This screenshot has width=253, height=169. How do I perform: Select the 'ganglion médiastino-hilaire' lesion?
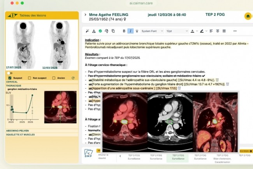(22, 89)
